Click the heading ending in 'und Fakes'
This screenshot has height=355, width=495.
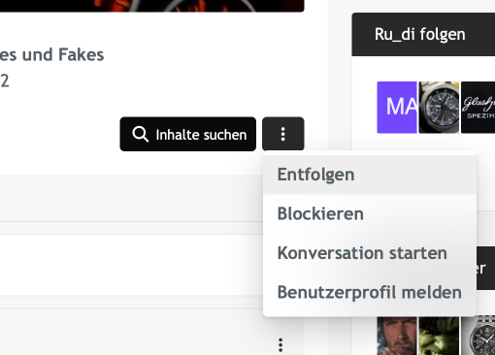tap(51, 54)
